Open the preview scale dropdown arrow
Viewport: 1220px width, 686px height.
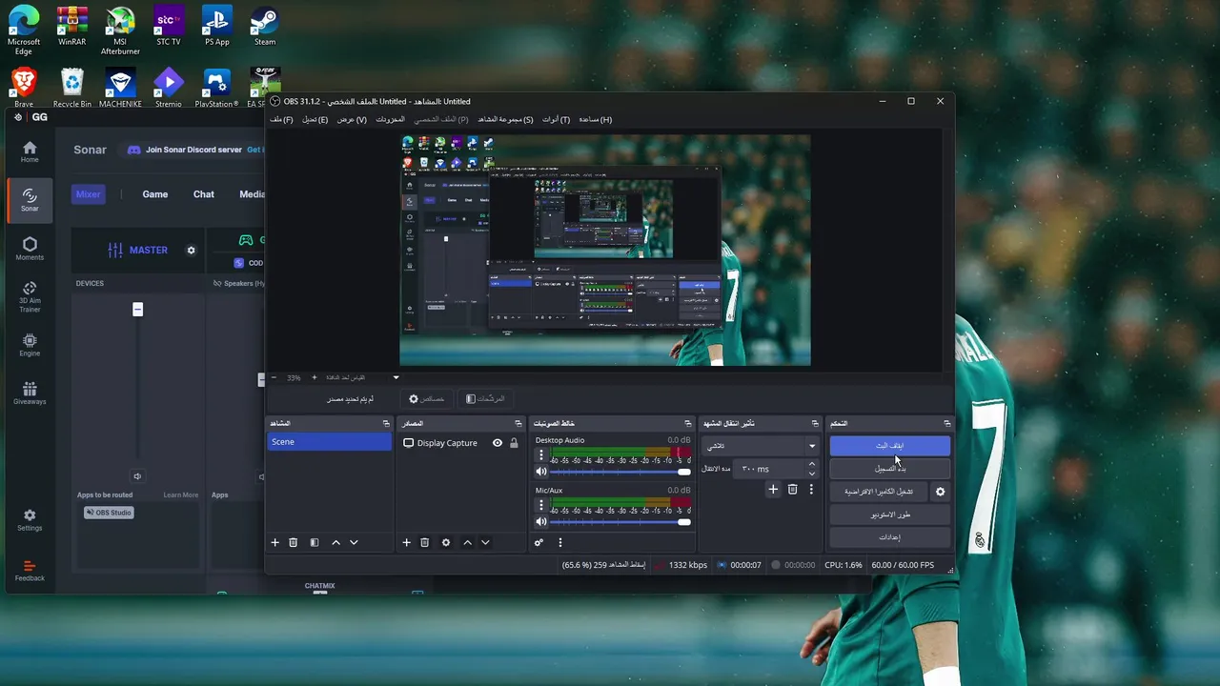pos(396,377)
